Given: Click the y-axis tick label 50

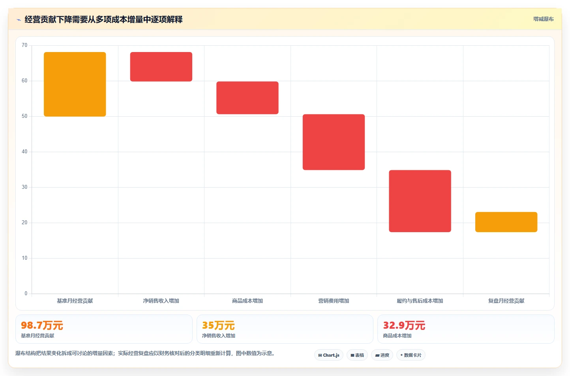Looking at the screenshot, I should [24, 116].
